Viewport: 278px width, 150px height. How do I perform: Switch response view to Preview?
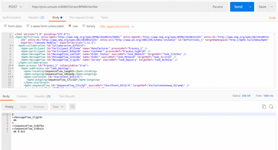click(x=39, y=107)
